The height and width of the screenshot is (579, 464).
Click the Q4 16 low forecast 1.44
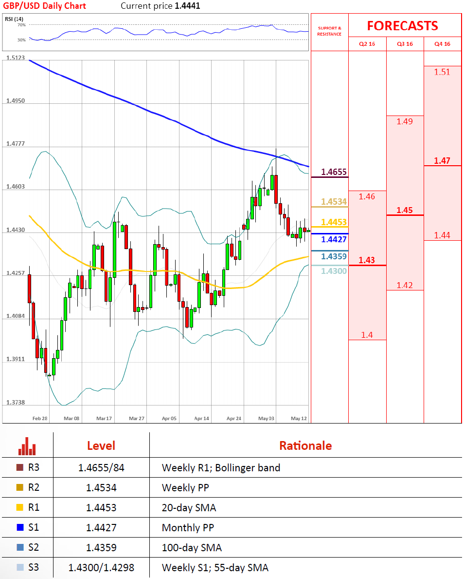(x=442, y=235)
